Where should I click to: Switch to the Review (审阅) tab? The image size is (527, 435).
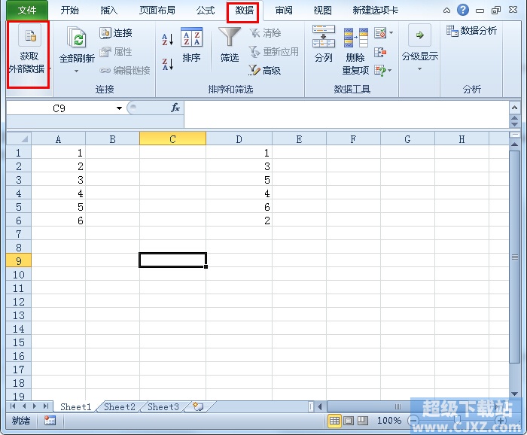pyautogui.click(x=284, y=10)
